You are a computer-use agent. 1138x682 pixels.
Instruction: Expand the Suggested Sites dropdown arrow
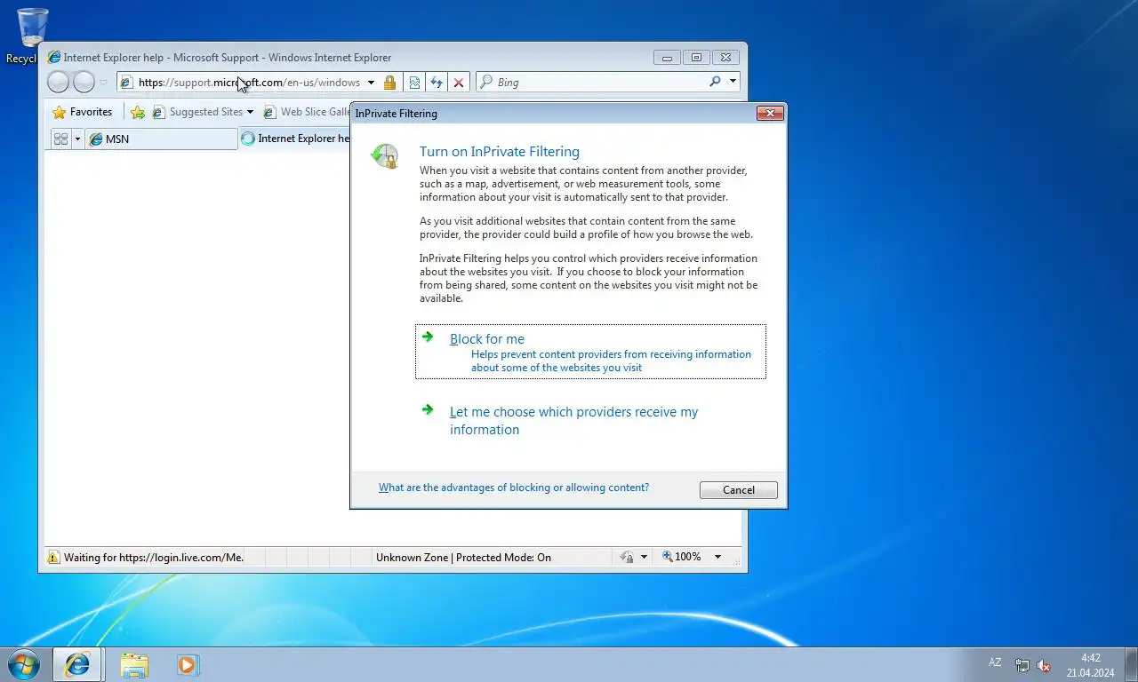coord(250,112)
